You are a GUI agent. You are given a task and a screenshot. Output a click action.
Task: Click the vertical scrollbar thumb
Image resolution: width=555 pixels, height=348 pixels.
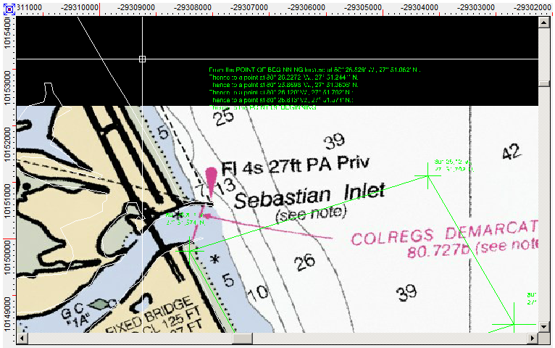(543, 84)
